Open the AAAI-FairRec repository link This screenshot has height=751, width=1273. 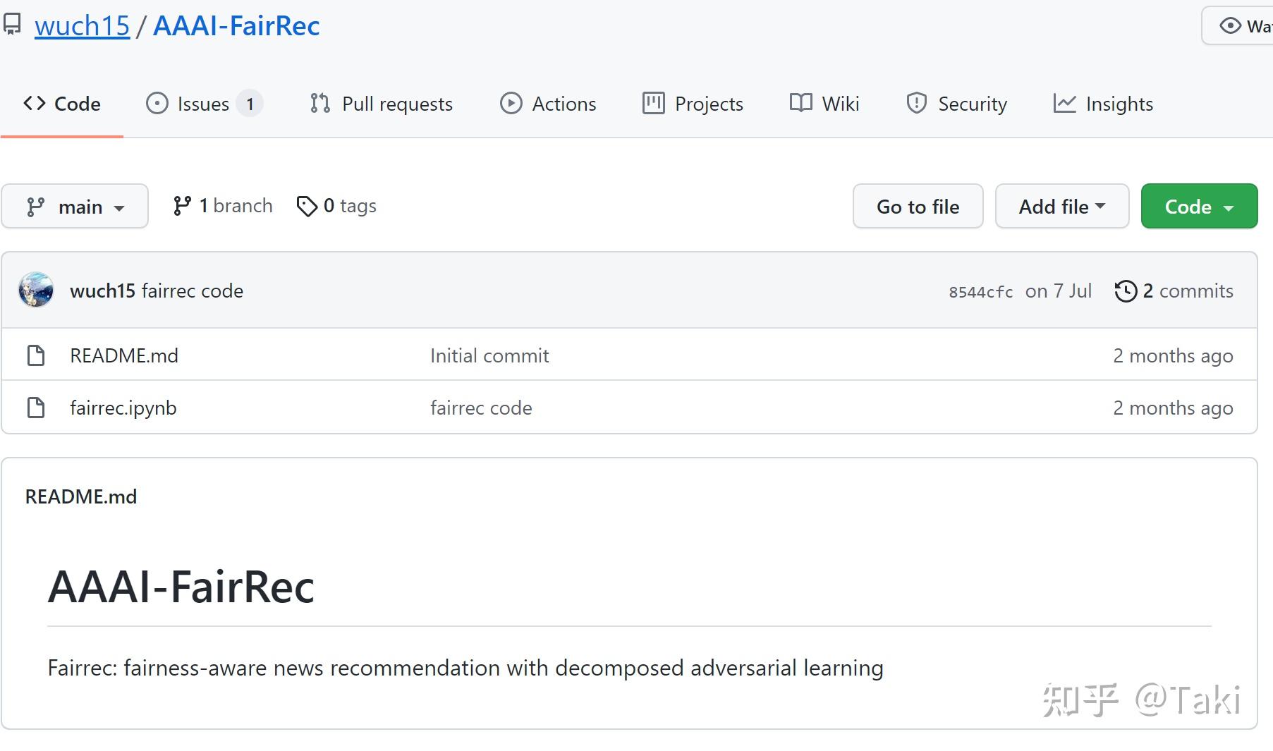(236, 26)
